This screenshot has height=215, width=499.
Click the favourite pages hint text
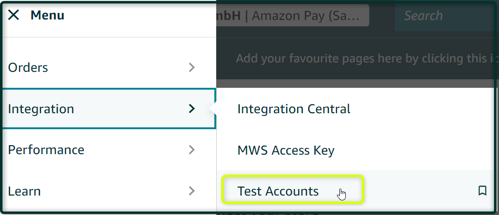(x=366, y=58)
